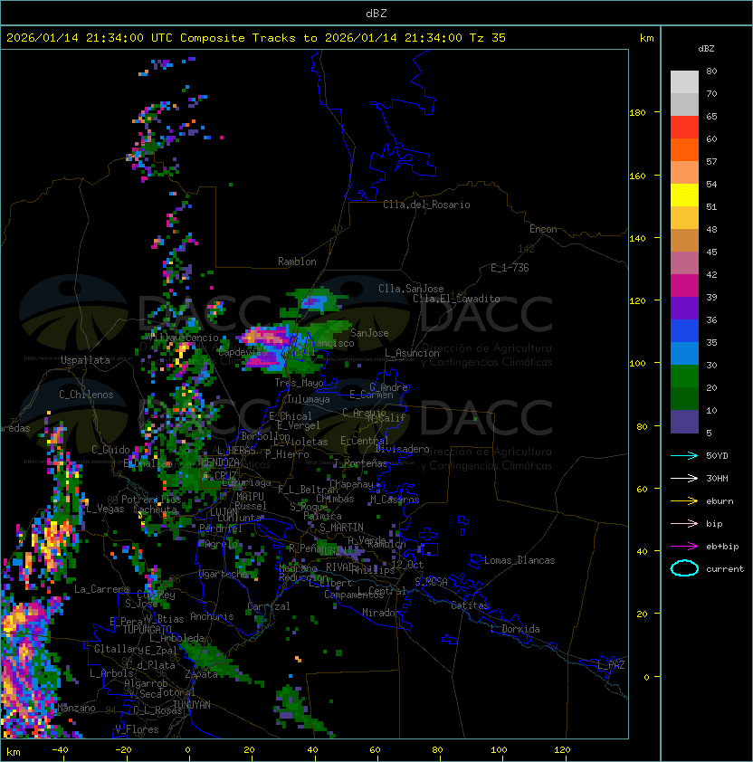Image resolution: width=753 pixels, height=762 pixels.
Task: Click the Zapata map label
Action: tap(201, 674)
